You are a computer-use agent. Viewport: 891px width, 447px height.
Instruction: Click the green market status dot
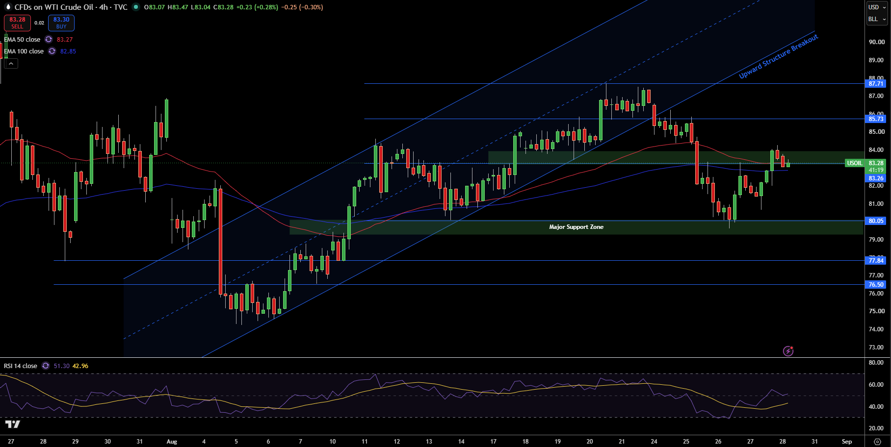coord(136,7)
